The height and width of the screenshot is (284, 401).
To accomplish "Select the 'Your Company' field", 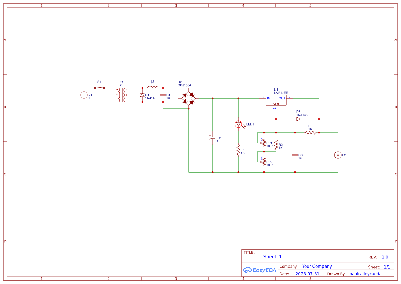I will point(317,266).
